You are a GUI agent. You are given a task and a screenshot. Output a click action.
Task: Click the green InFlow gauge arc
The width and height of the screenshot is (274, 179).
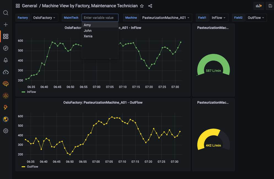pyautogui.click(x=214, y=57)
